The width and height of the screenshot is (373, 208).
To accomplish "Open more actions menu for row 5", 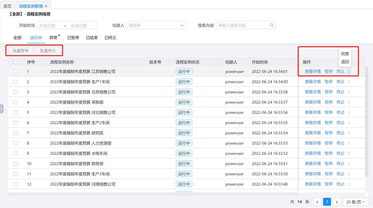I will 349,112.
